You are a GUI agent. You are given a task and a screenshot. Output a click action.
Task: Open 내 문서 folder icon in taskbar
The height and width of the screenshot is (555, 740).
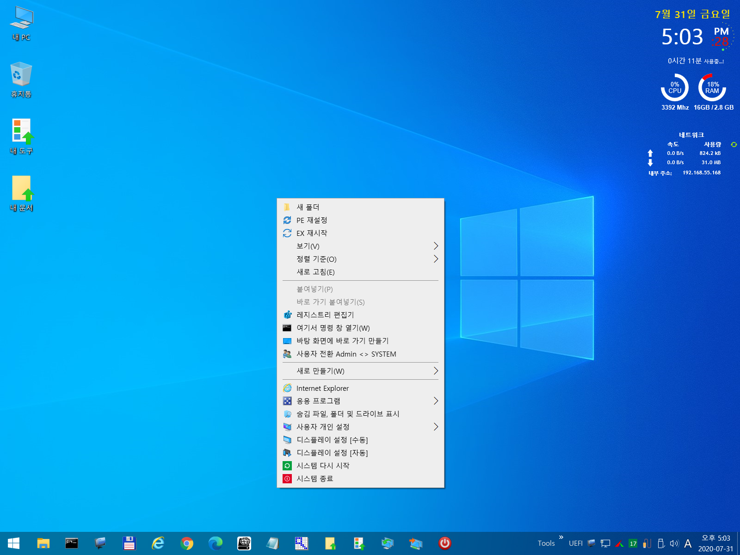(x=330, y=543)
